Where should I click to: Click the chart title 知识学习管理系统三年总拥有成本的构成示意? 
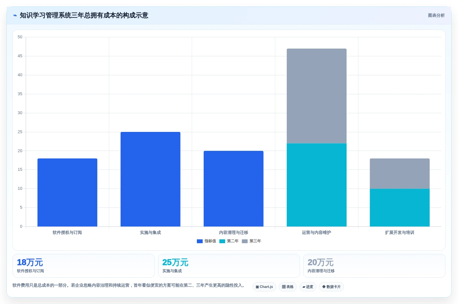tap(84, 15)
